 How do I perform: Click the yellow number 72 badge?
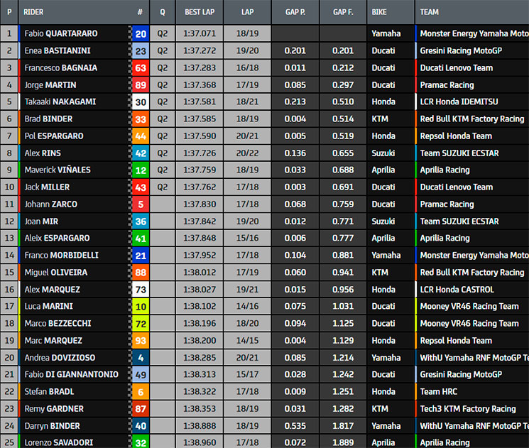pyautogui.click(x=141, y=323)
